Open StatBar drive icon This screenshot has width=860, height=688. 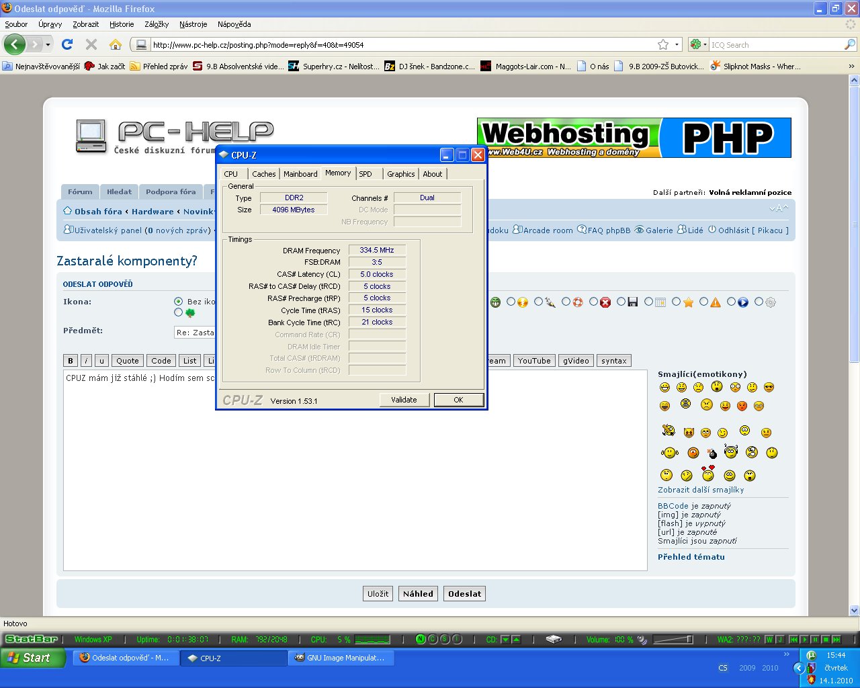coord(554,639)
